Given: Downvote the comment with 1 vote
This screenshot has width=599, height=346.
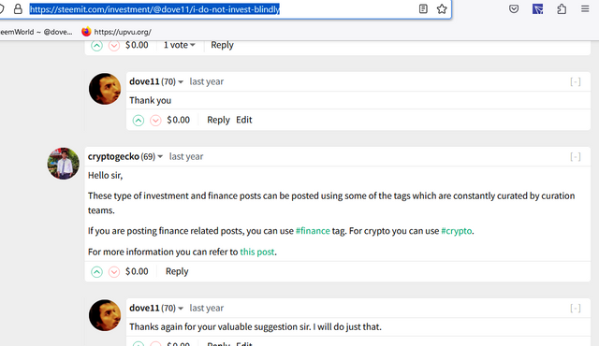Looking at the screenshot, I should point(114,46).
